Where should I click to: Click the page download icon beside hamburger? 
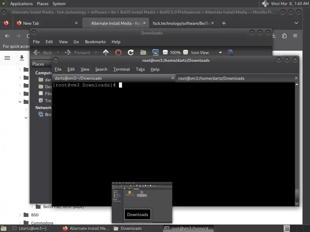(x=22, y=58)
